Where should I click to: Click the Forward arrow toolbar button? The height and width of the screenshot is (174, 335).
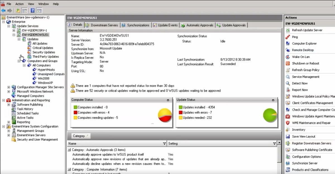coord(10,11)
